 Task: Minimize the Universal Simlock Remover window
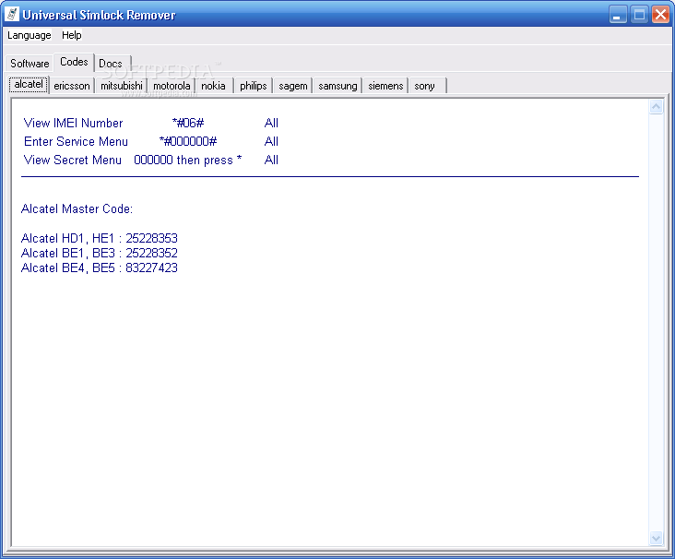(618, 15)
